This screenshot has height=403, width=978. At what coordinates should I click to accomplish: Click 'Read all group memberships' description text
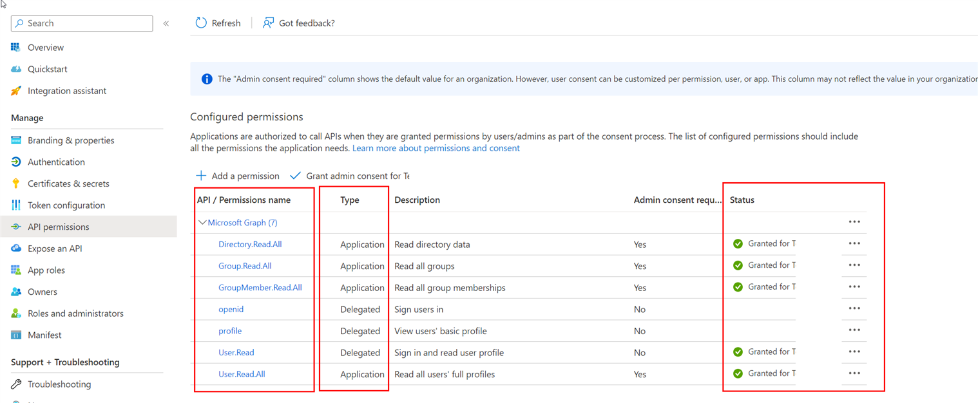(450, 288)
